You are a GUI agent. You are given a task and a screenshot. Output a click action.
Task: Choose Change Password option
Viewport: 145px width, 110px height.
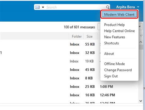[x=118, y=70]
